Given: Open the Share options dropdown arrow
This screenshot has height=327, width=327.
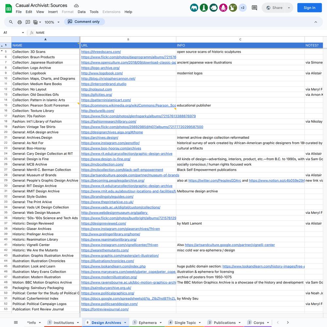Looking at the screenshot, I should pyautogui.click(x=289, y=8).
